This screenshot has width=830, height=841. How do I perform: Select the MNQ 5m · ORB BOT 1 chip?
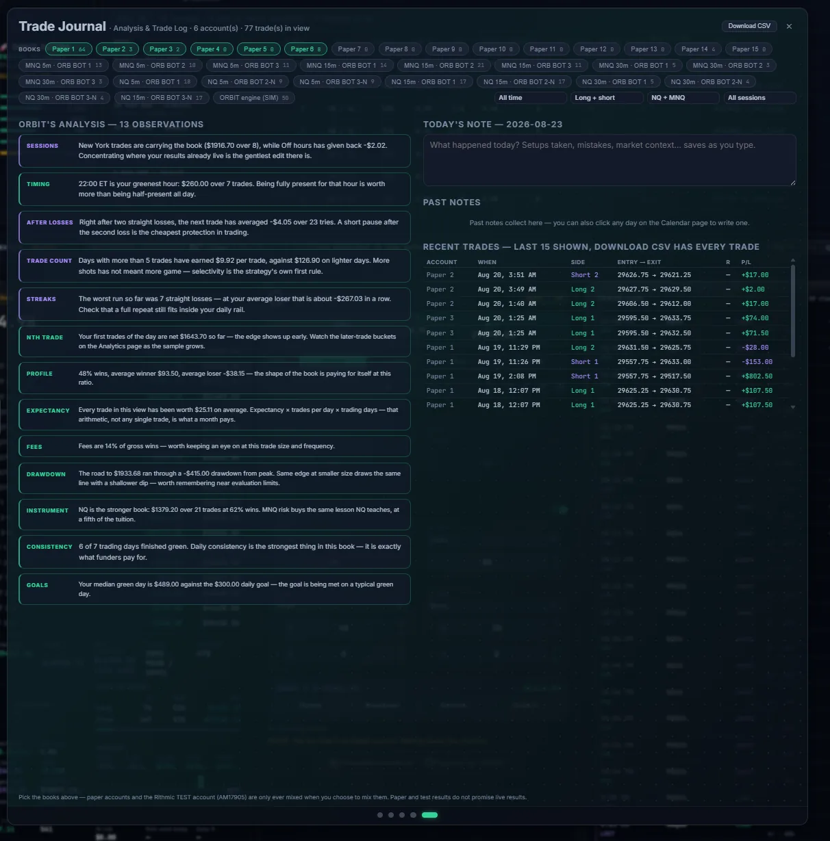tap(63, 66)
